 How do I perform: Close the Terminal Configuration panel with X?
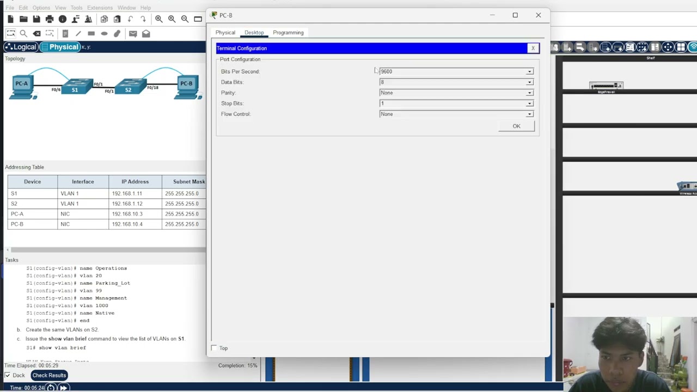pos(533,48)
